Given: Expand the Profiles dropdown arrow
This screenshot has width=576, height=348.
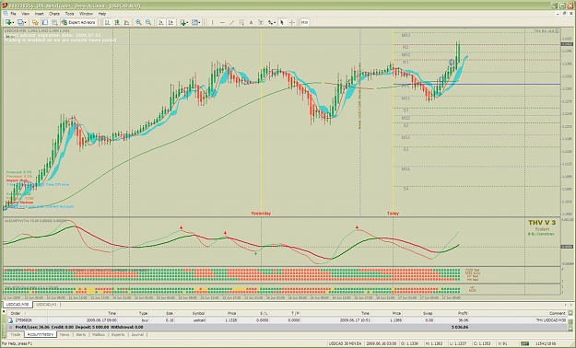Looking at the screenshot, I should (25, 23).
